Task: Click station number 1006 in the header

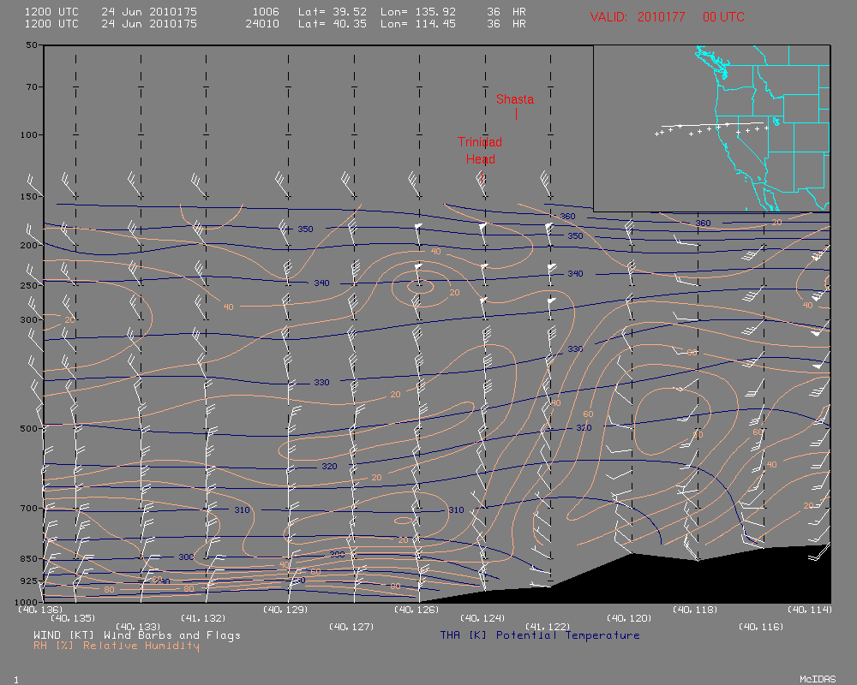Action: [x=266, y=12]
